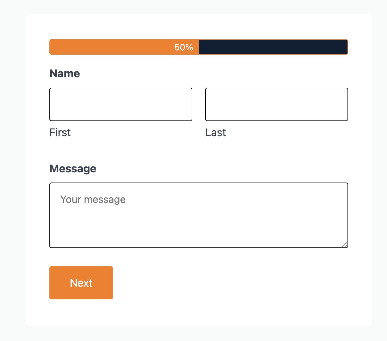Click the Your message placeholder text

pos(93,200)
